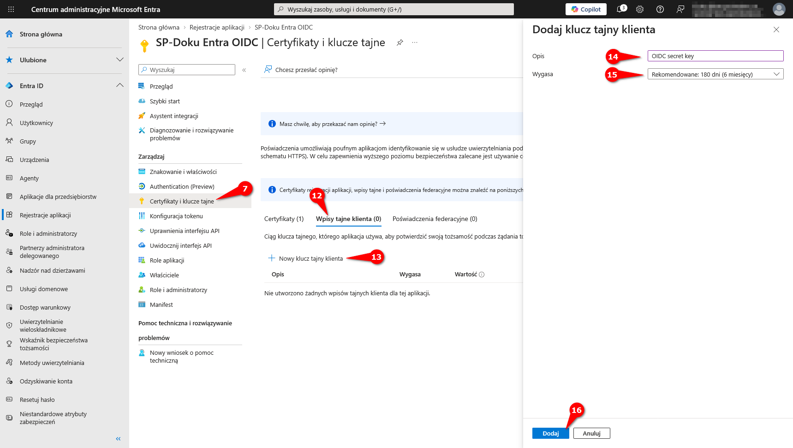Open the settings gear icon
Image resolution: width=793 pixels, height=448 pixels.
click(x=640, y=9)
